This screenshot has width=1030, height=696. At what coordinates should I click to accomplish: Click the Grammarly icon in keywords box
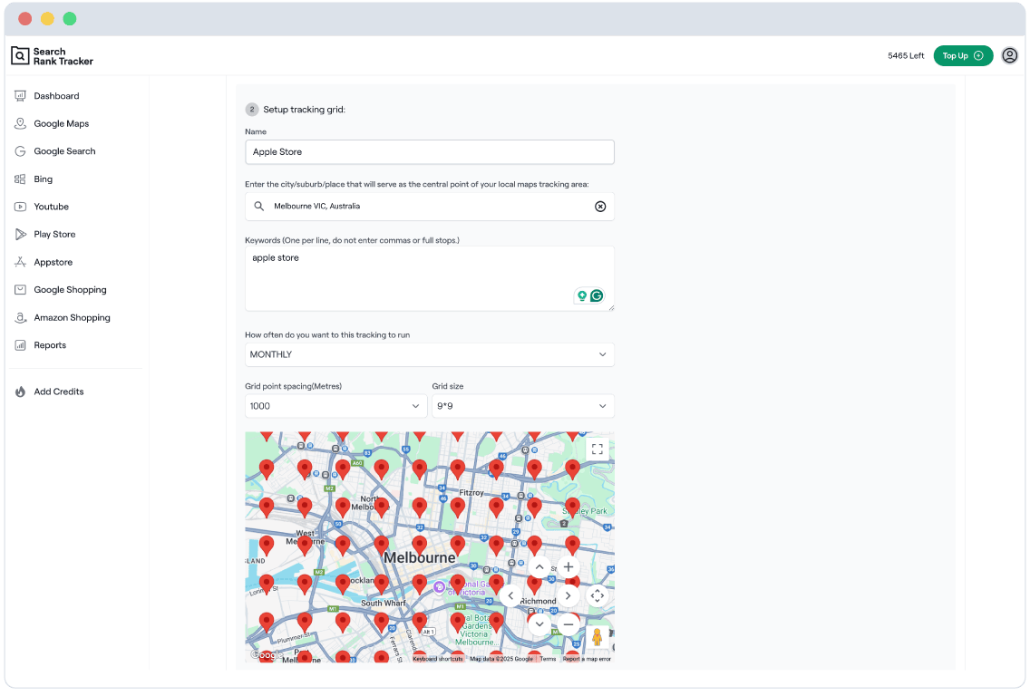(x=597, y=296)
